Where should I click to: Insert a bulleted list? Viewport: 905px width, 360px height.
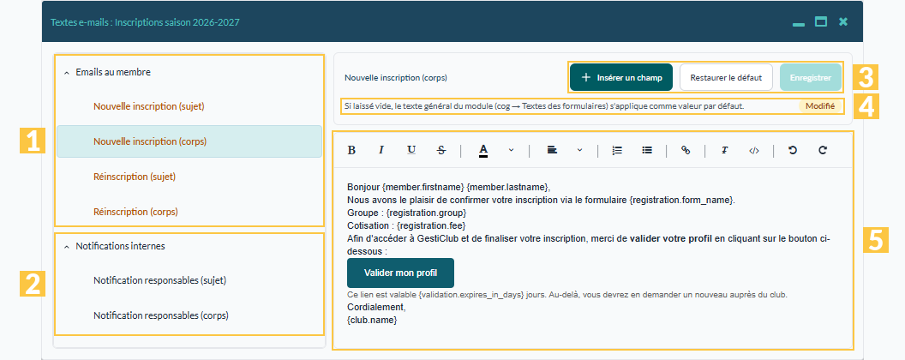coord(647,150)
